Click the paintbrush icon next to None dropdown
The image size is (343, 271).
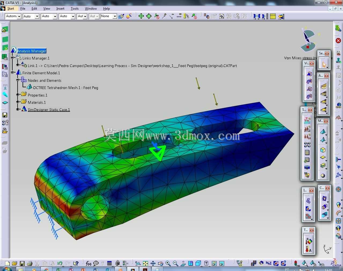[x=121, y=16]
